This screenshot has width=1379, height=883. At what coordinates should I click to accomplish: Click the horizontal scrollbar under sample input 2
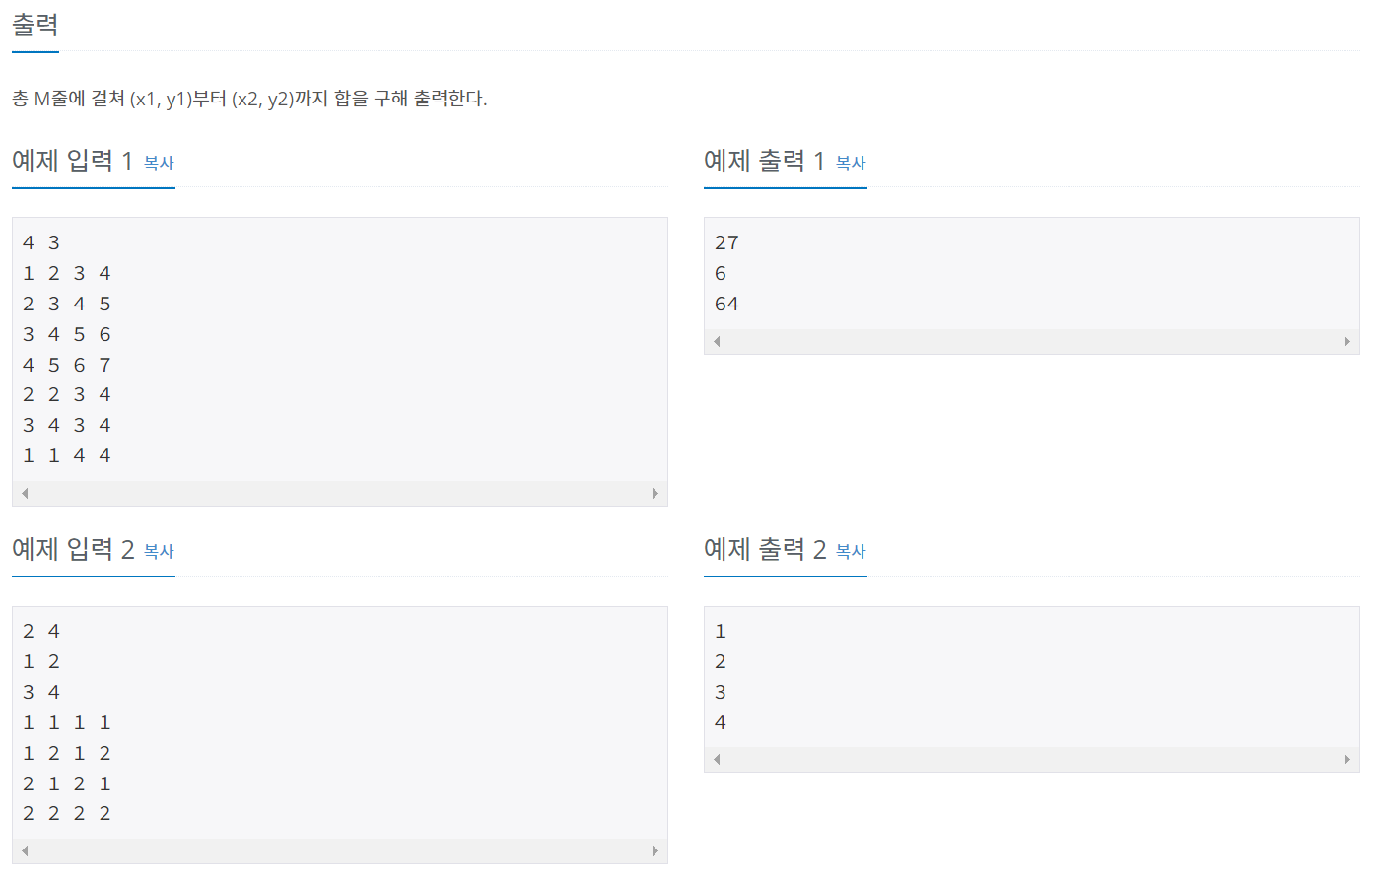(x=340, y=849)
